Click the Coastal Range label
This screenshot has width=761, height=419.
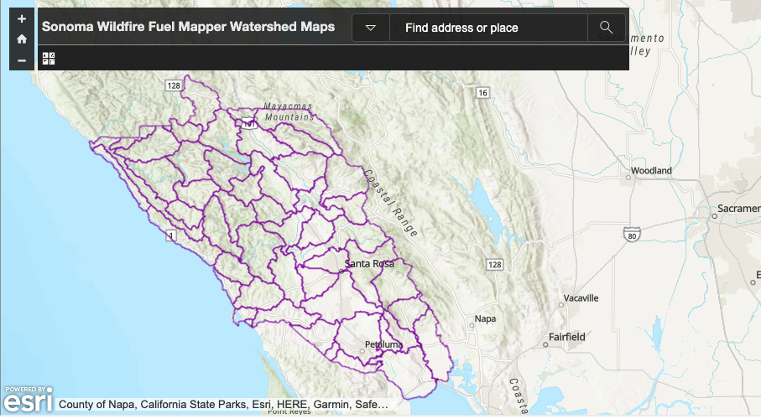click(x=391, y=203)
